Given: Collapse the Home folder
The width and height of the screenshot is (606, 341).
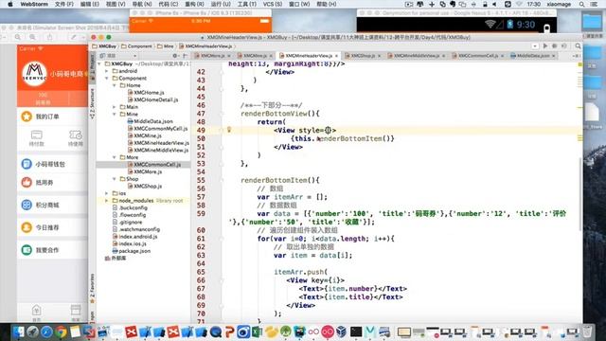Looking at the screenshot, I should tap(115, 85).
